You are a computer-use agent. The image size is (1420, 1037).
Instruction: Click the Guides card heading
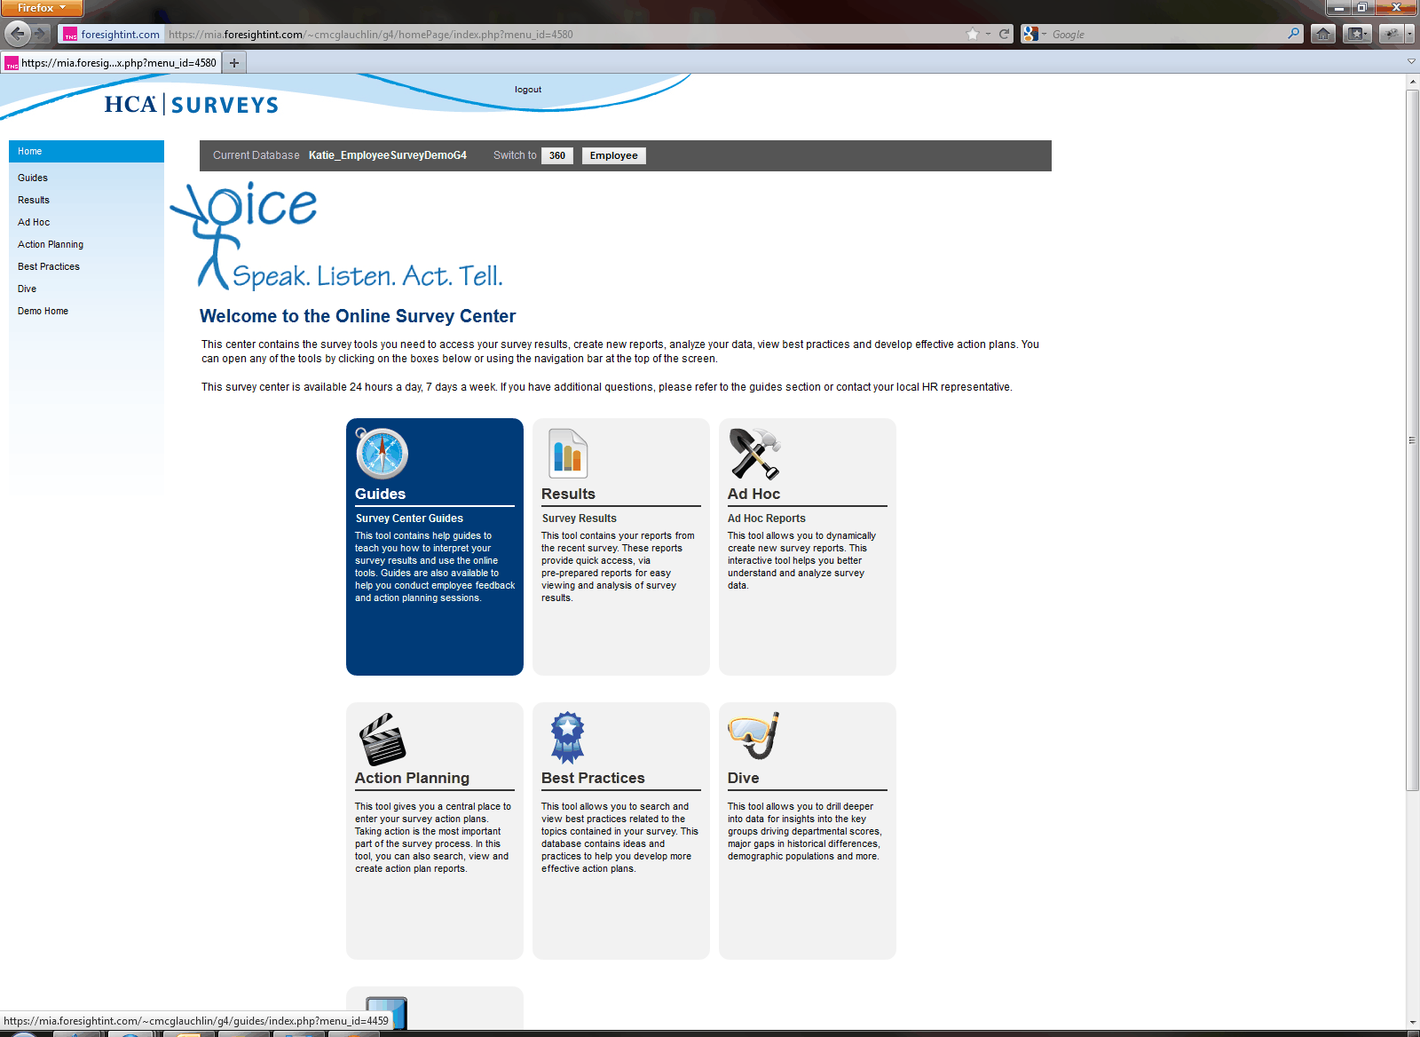pyautogui.click(x=380, y=494)
